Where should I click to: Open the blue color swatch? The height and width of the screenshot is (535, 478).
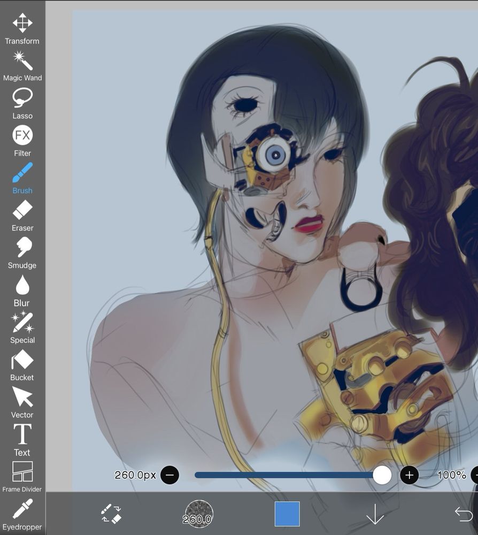tap(287, 514)
